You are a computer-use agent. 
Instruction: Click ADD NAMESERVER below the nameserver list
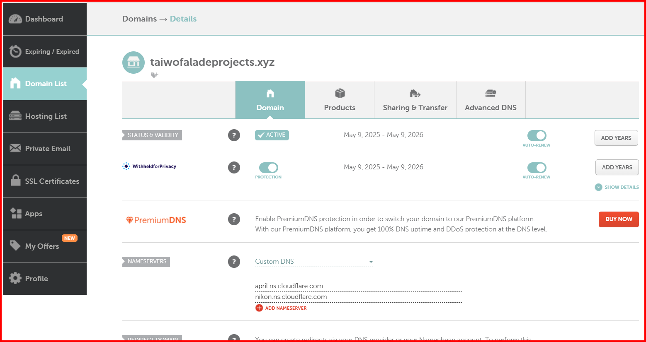click(281, 308)
